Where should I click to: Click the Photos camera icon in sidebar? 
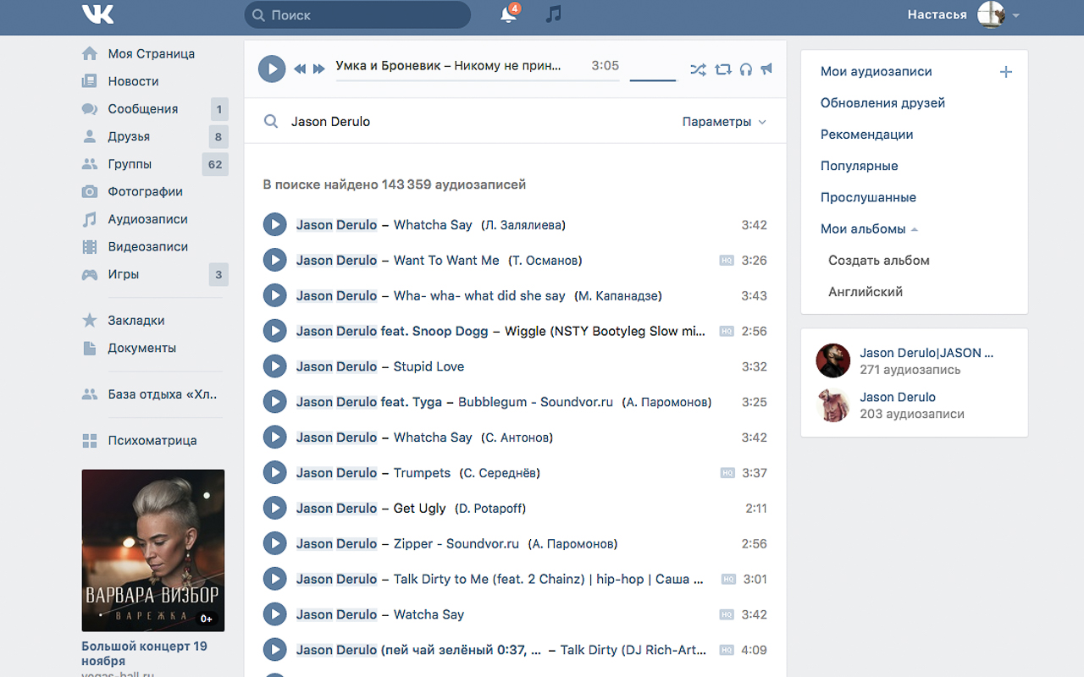pyautogui.click(x=89, y=191)
